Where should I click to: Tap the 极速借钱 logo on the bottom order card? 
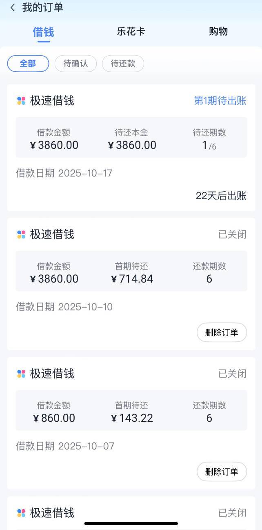pos(21,513)
